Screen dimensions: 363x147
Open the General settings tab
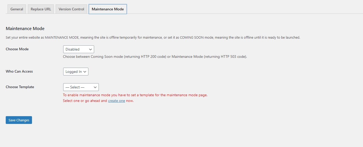tap(17, 9)
